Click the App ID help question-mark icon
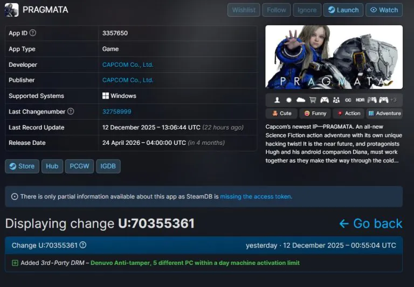The width and height of the screenshot is (414, 287). point(33,33)
